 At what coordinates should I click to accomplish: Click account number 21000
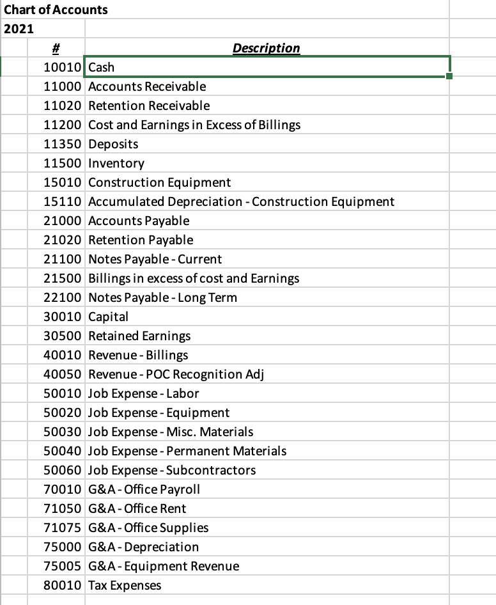click(56, 220)
